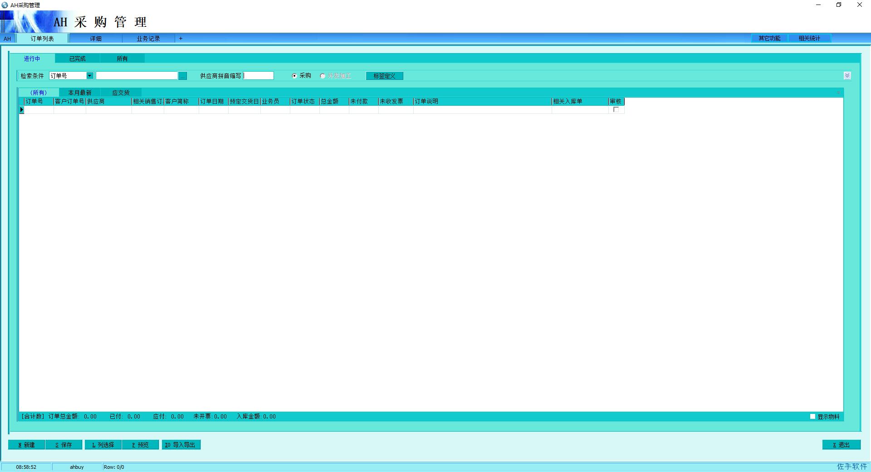Click the 相关入库单 column header

tap(580, 101)
